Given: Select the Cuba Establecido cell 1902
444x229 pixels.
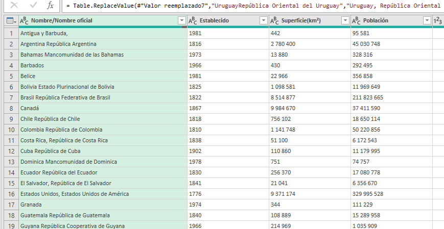Looking at the screenshot, I should (227, 151).
